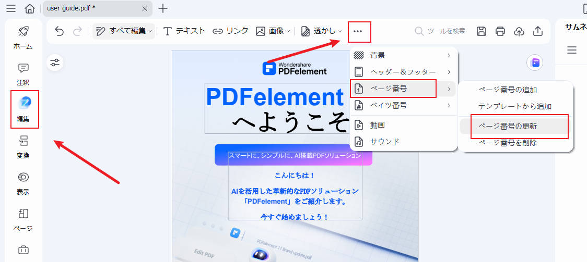Open the ページ番号 submenu
Screen dimensions: 587x262
coord(403,89)
